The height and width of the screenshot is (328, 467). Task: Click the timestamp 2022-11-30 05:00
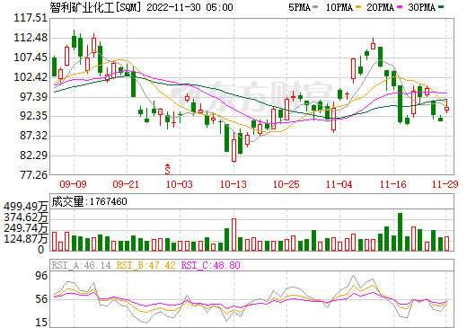[x=189, y=7]
